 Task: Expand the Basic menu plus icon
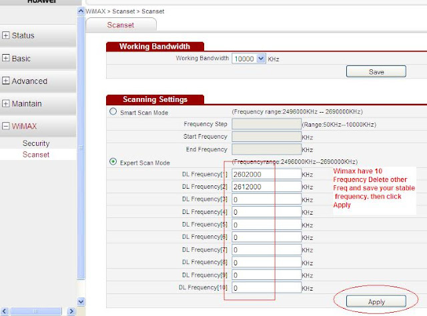point(5,58)
